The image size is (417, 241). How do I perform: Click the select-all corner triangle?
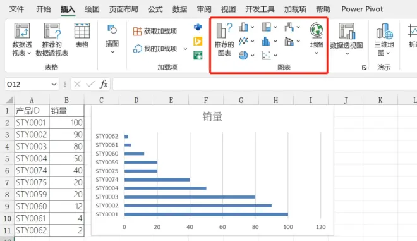click(x=9, y=100)
